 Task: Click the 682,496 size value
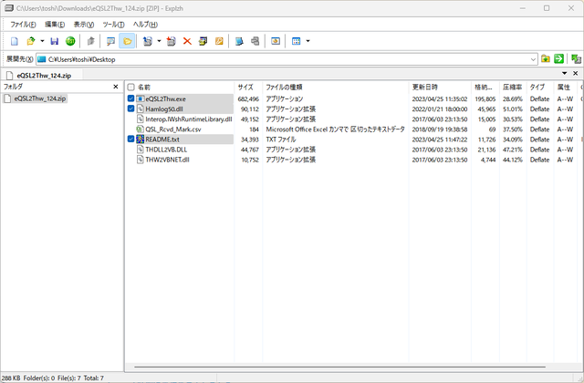tap(248, 99)
